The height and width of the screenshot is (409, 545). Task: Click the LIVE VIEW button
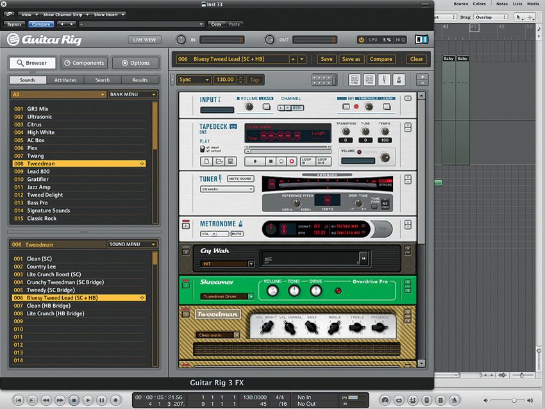145,40
